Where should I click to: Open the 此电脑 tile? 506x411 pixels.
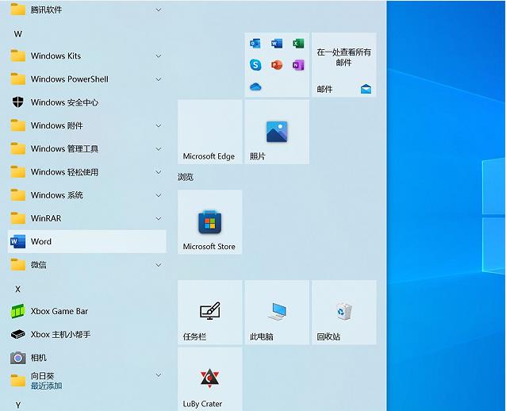click(x=277, y=312)
